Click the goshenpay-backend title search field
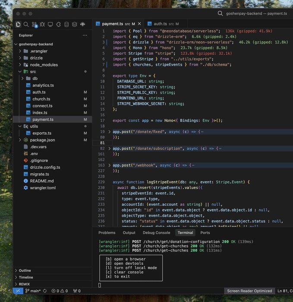This screenshot has height=302, width=293. pos(256,13)
